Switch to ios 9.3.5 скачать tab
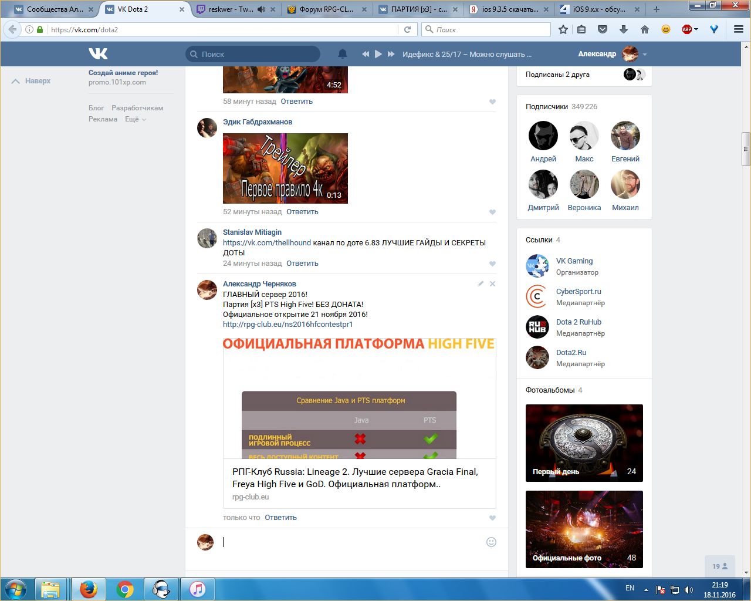The width and height of the screenshot is (751, 601). click(x=509, y=9)
